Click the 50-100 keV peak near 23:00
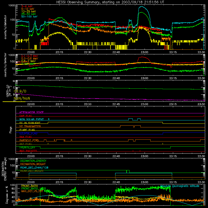The width and height of the screenshot is (208, 208). [142, 6]
